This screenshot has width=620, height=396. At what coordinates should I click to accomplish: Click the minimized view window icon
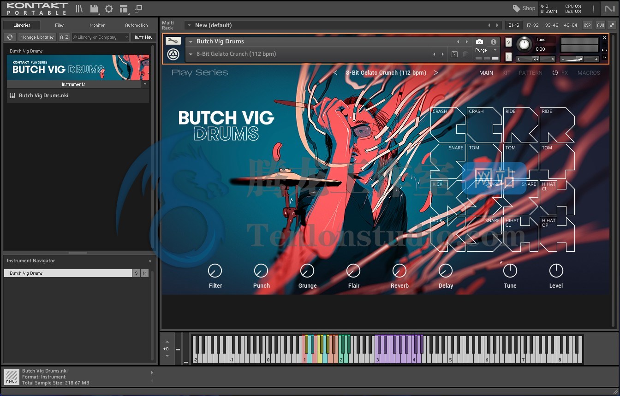(x=138, y=8)
